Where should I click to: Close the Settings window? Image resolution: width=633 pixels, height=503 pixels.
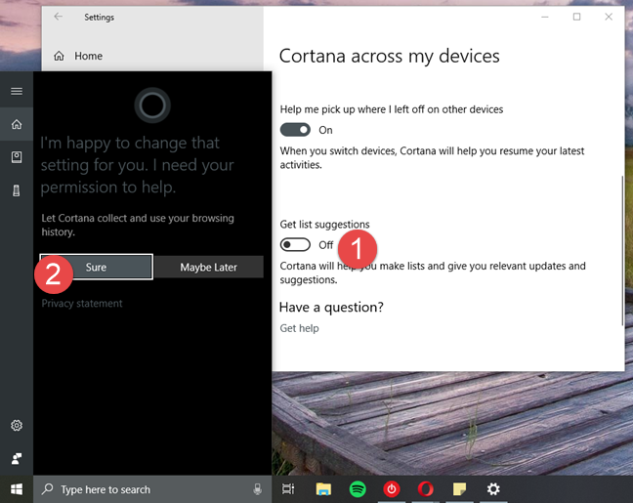[609, 17]
